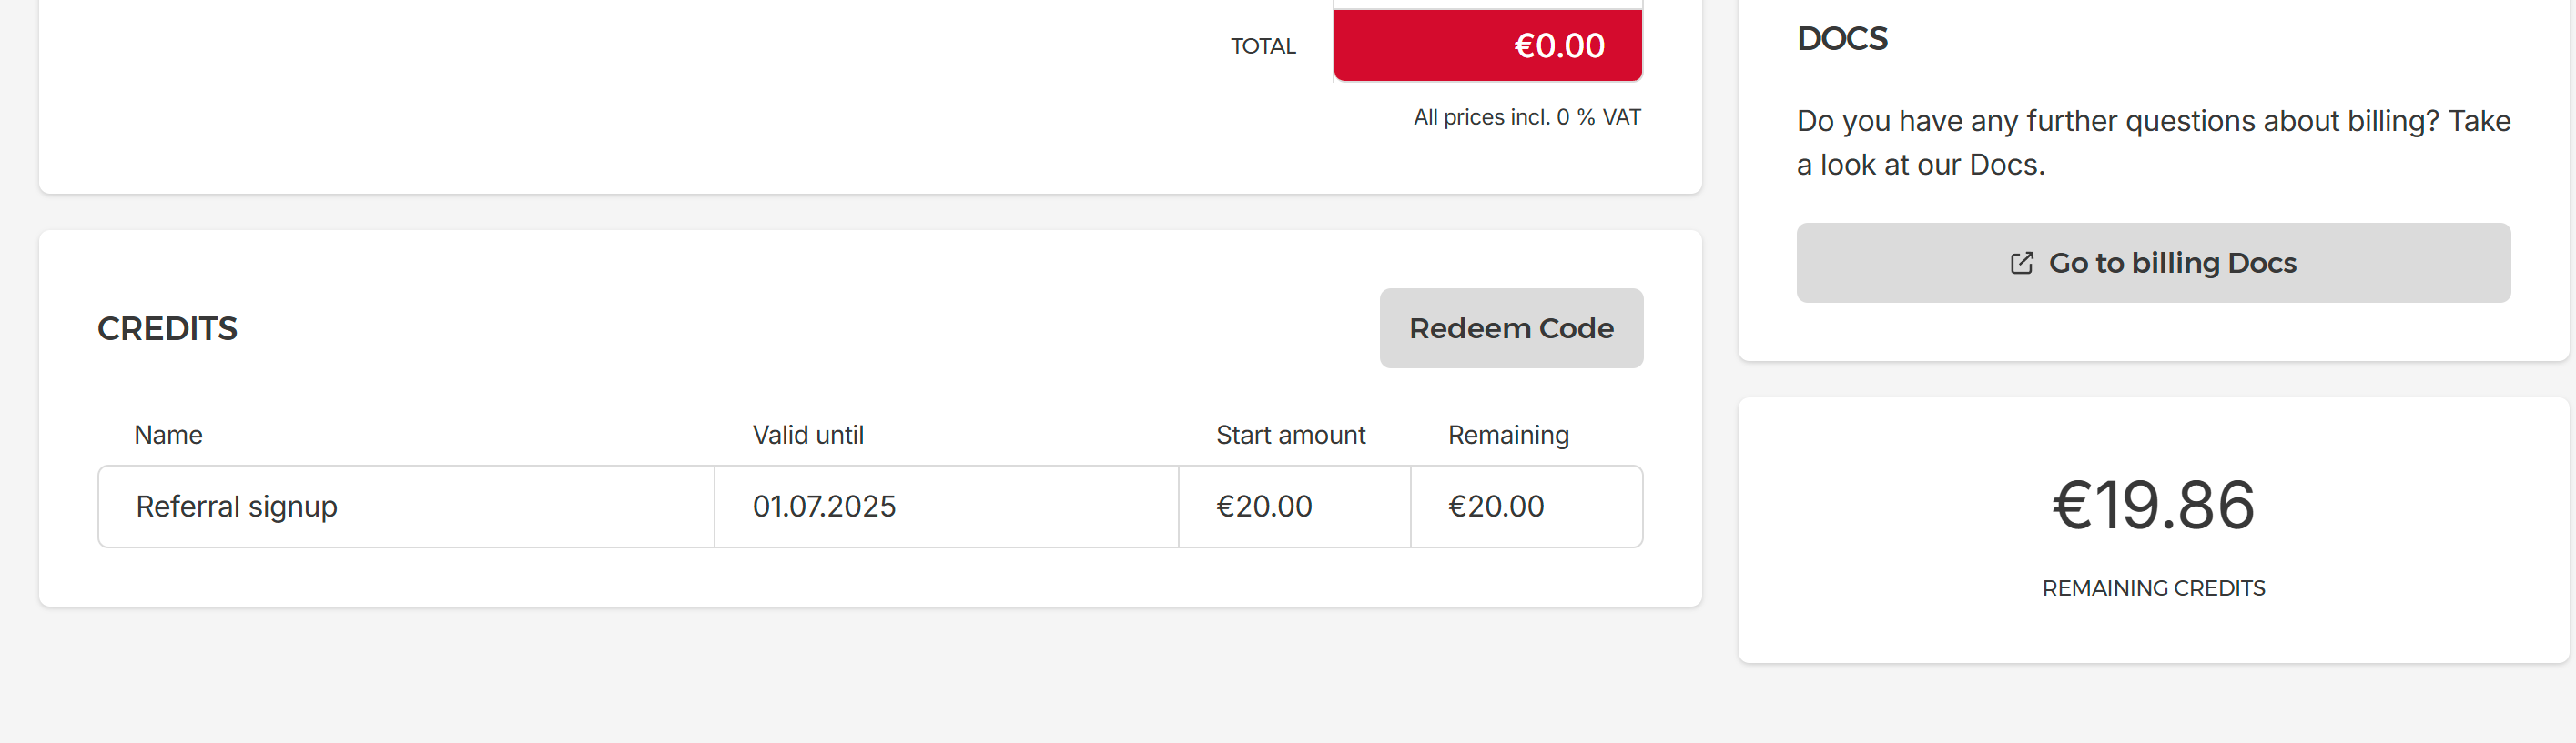The height and width of the screenshot is (743, 2576).
Task: Click the DOCS section heading
Action: pyautogui.click(x=1842, y=39)
